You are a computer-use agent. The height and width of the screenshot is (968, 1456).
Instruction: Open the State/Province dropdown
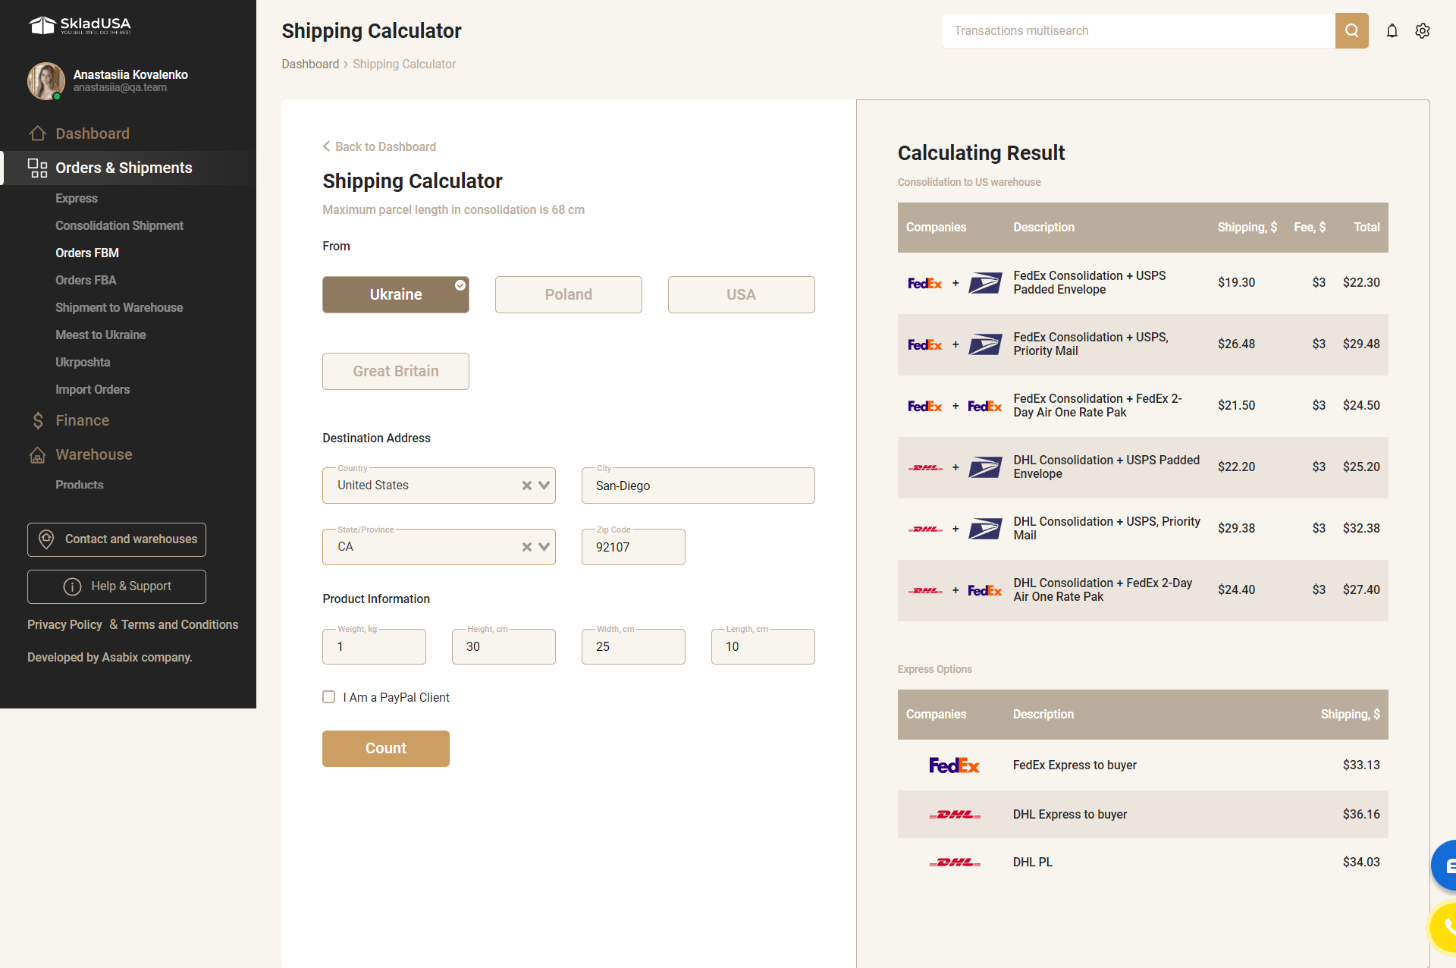click(543, 546)
